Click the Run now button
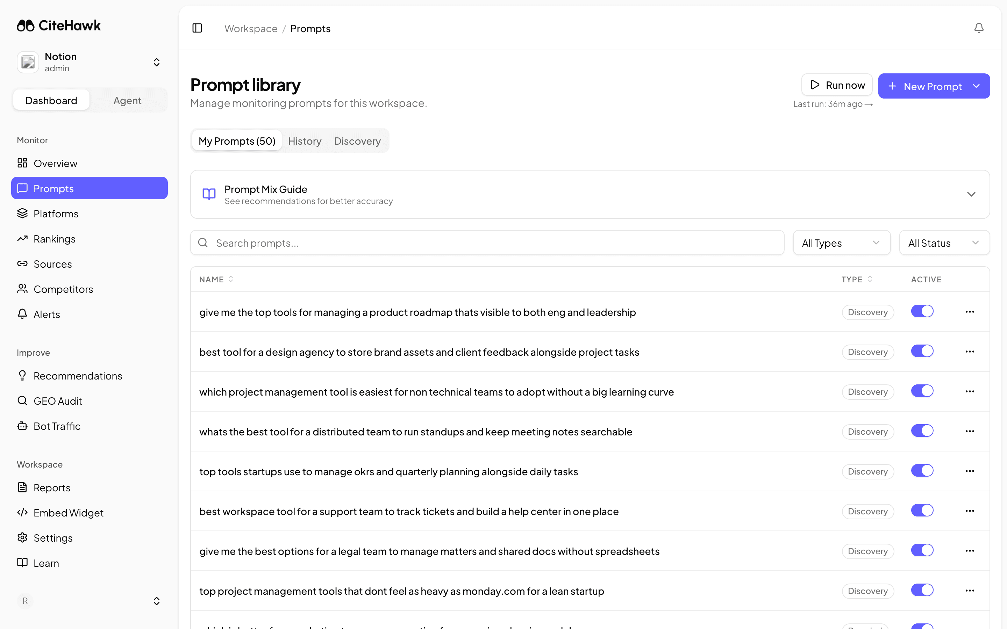This screenshot has height=629, width=1007. [x=837, y=85]
